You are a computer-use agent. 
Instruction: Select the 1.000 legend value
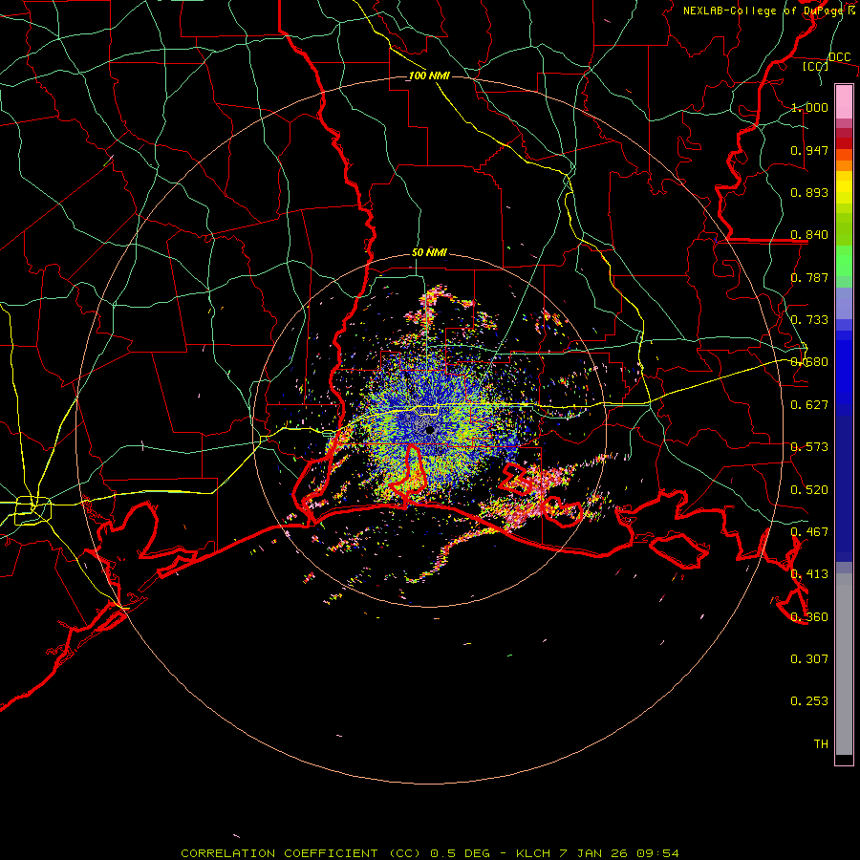pos(809,107)
